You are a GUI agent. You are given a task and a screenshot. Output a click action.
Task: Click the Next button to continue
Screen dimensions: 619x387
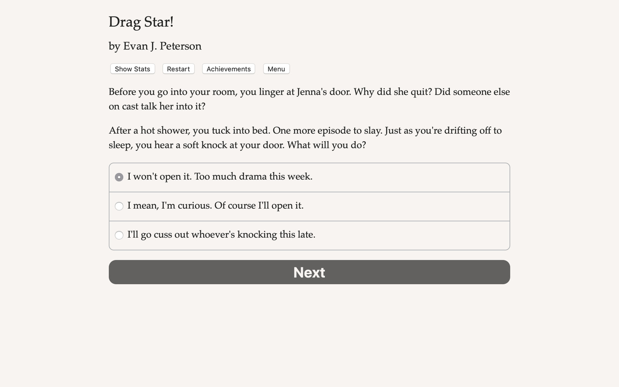(x=309, y=272)
